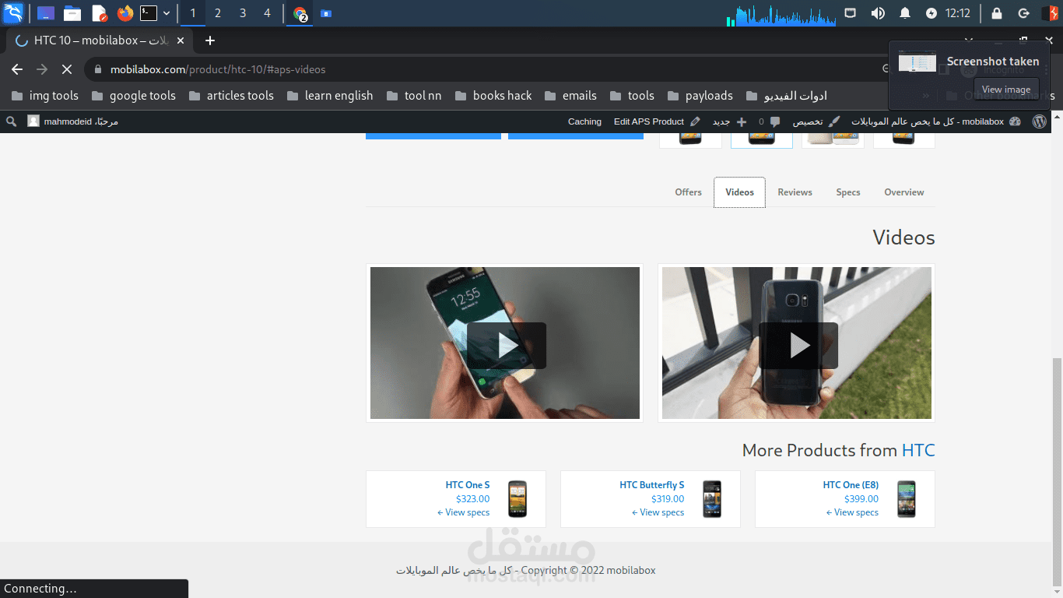Open the books hack bookmark folder
Image resolution: width=1063 pixels, height=598 pixels.
click(493, 96)
